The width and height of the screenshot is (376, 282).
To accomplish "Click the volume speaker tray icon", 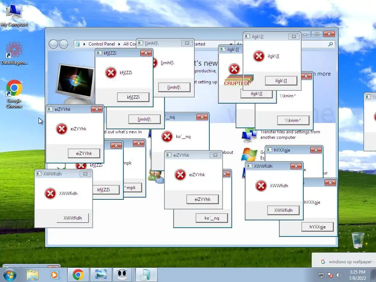I will click(339, 275).
